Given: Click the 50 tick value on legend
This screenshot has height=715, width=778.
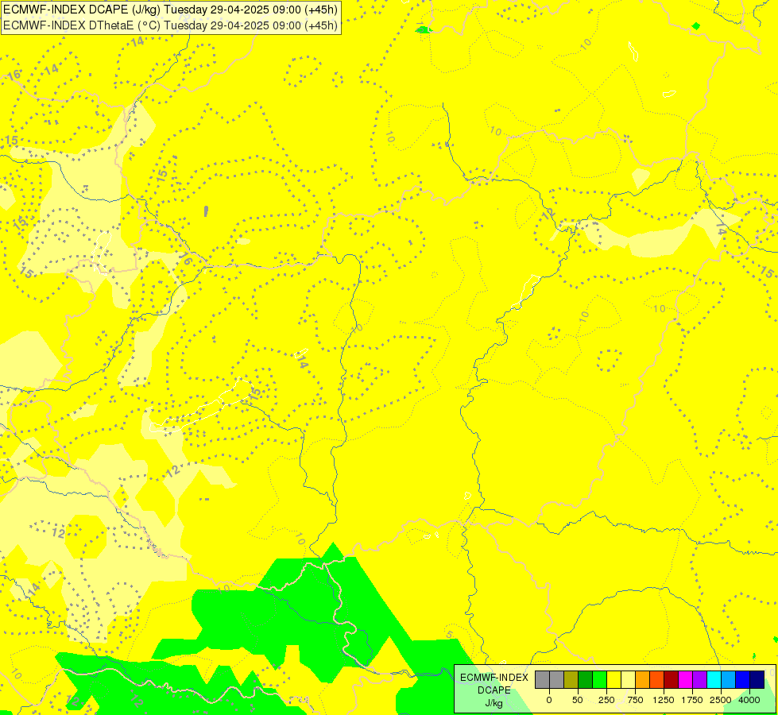Looking at the screenshot, I should click(x=578, y=700).
